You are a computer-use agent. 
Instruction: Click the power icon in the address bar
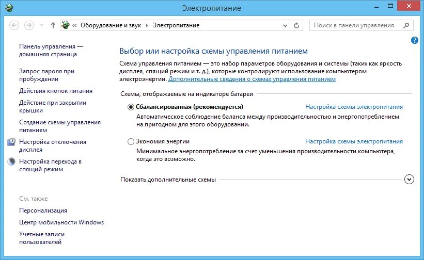tap(65, 25)
